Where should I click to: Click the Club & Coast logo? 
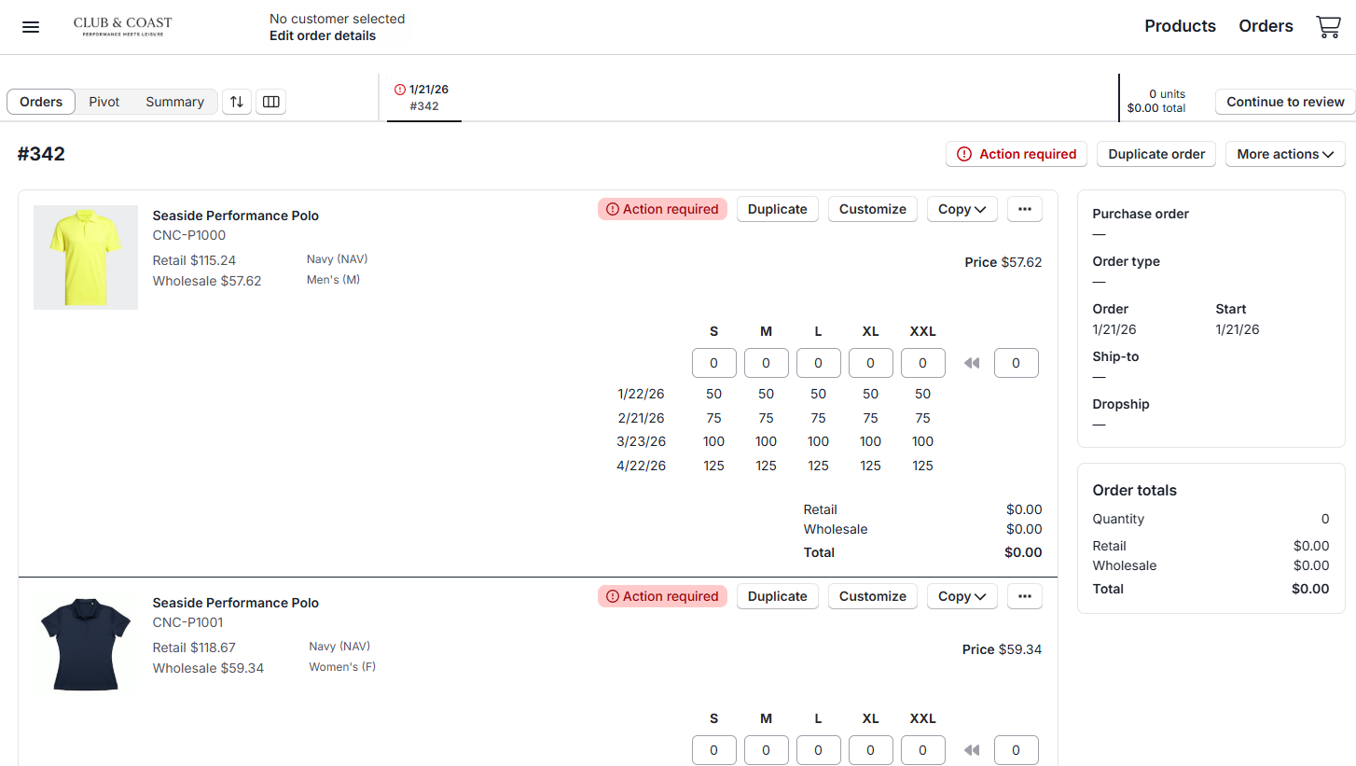tap(123, 26)
